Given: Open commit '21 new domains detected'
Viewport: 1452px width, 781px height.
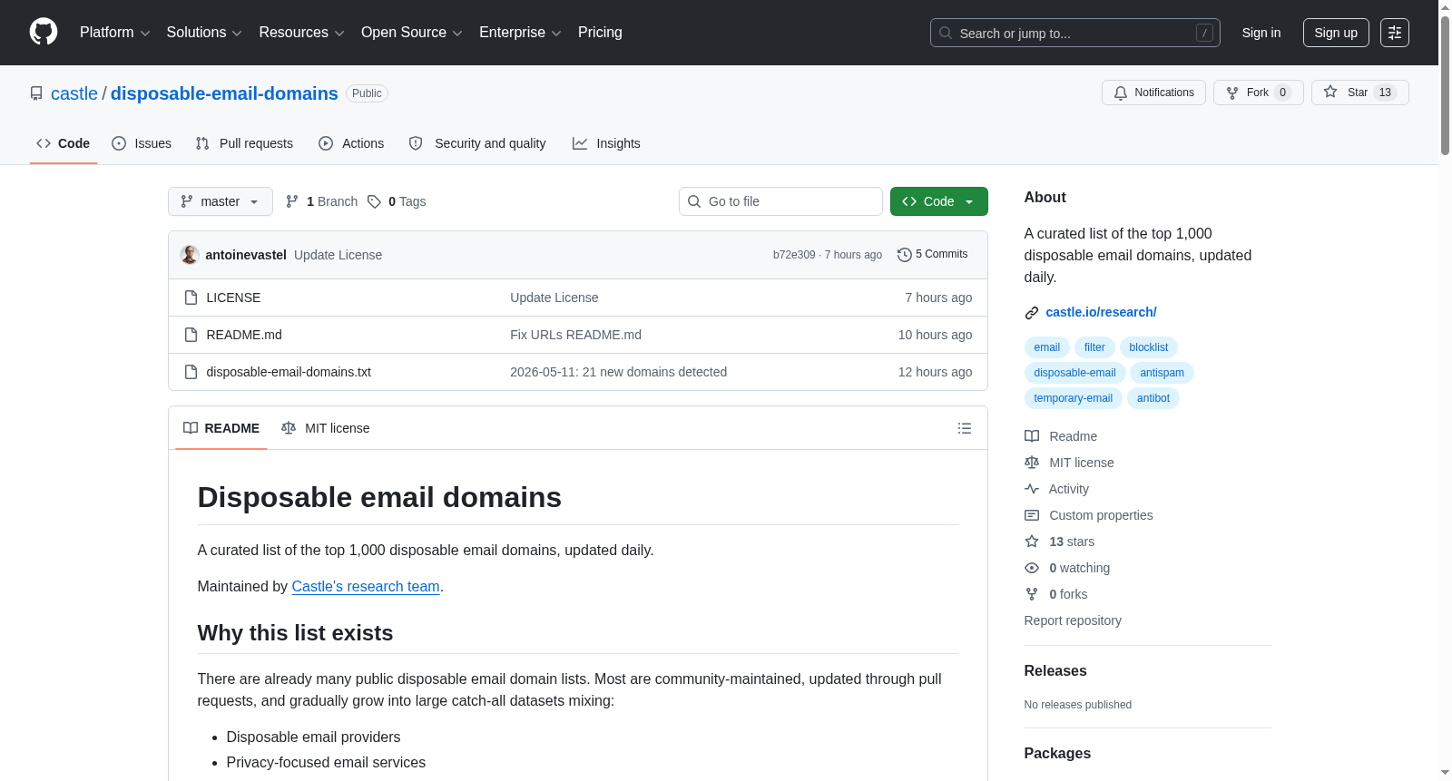Looking at the screenshot, I should click(x=618, y=372).
